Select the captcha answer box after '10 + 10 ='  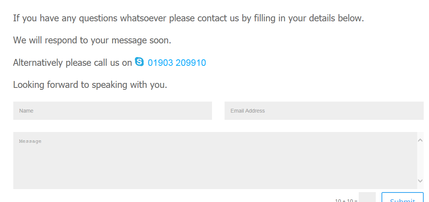point(367,198)
